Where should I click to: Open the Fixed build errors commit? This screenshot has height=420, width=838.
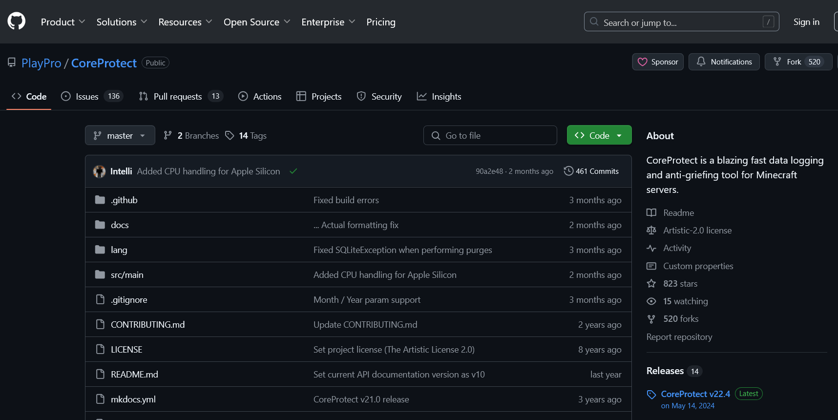coord(346,200)
